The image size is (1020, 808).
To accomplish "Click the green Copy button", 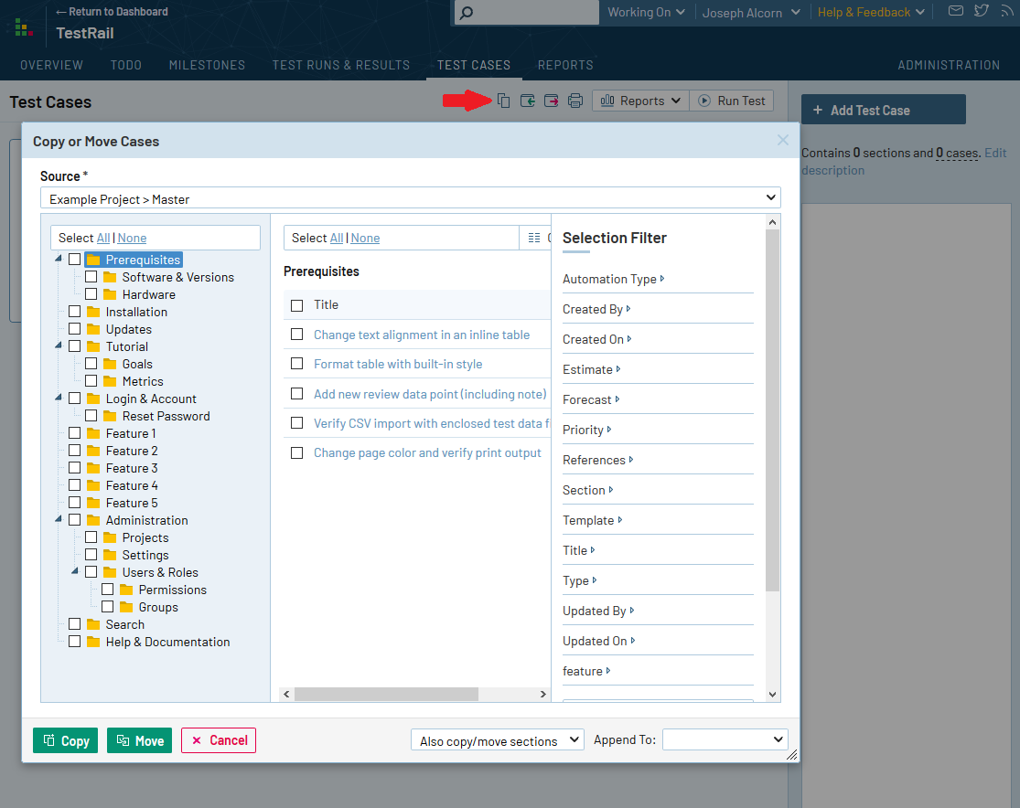I will pyautogui.click(x=66, y=740).
